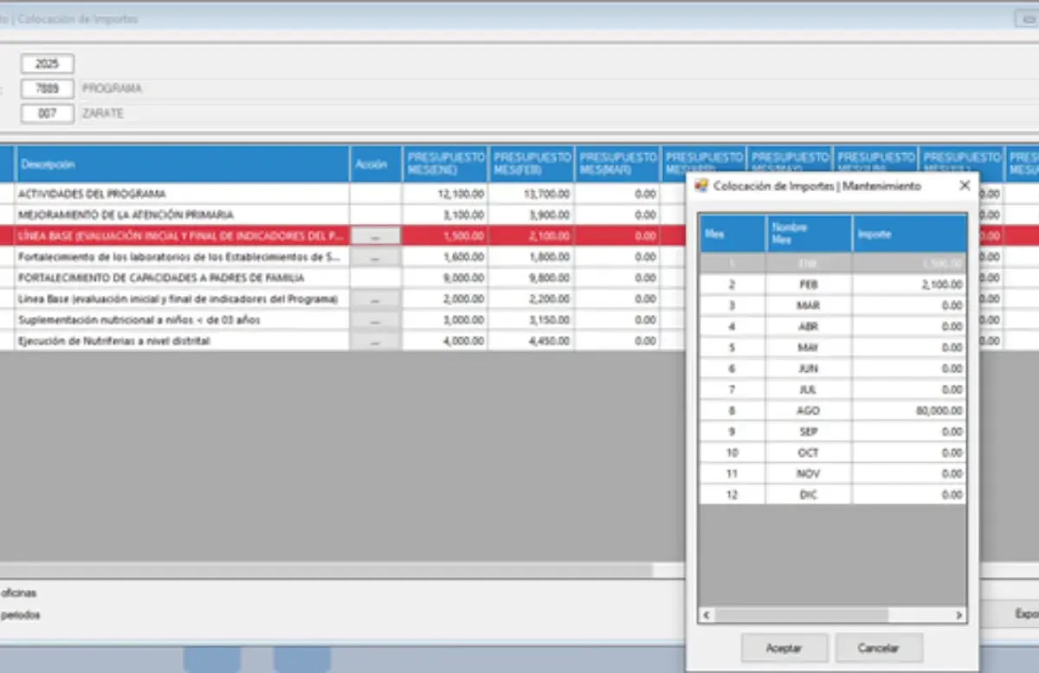Click the 3,150.00 February budget cell
1039x673 pixels.
532,320
